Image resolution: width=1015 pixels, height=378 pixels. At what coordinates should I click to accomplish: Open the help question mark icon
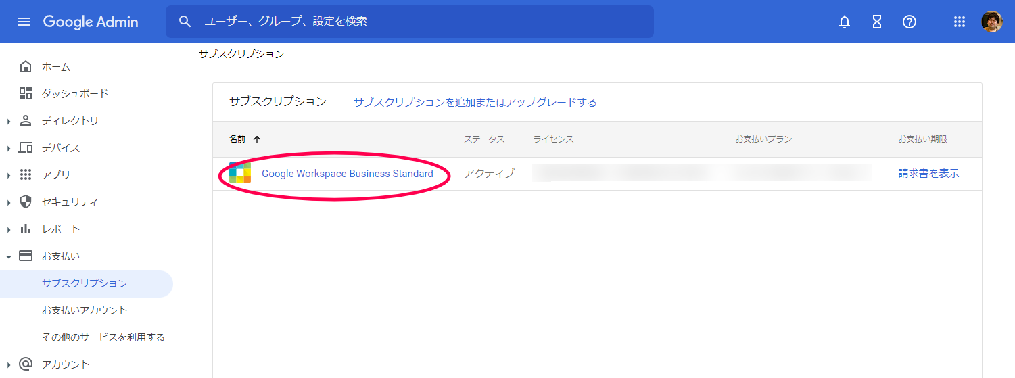[x=910, y=22]
